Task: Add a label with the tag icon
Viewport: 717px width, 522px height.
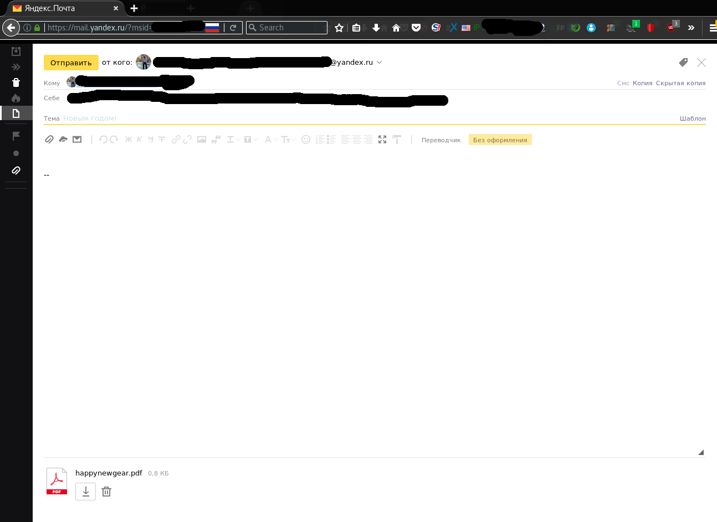Action: 683,63
